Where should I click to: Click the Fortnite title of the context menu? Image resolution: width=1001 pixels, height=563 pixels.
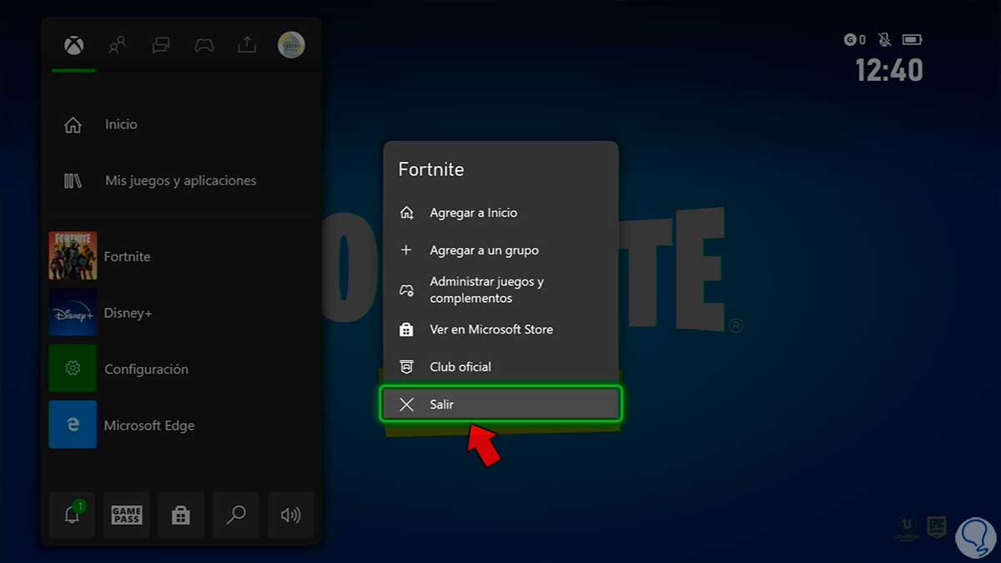tap(431, 169)
